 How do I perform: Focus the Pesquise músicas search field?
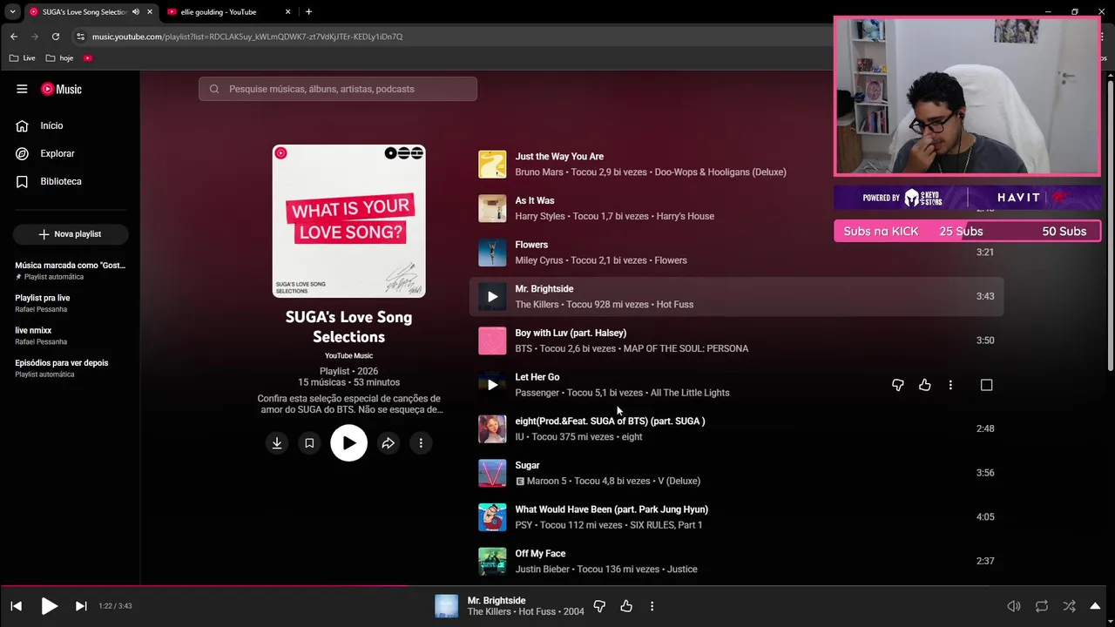click(x=338, y=89)
